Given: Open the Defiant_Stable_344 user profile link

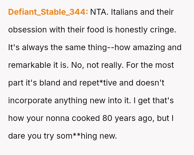Looking at the screenshot, I should (x=48, y=12).
